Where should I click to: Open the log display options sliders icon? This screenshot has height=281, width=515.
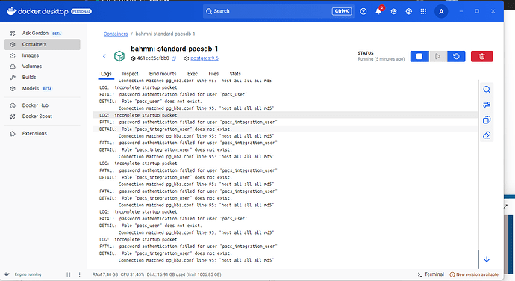[x=487, y=105]
